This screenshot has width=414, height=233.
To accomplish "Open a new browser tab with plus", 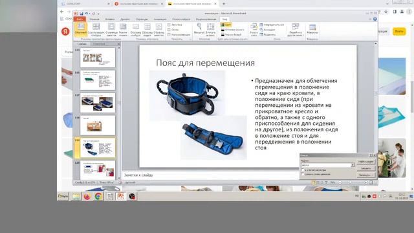I will [x=224, y=4].
